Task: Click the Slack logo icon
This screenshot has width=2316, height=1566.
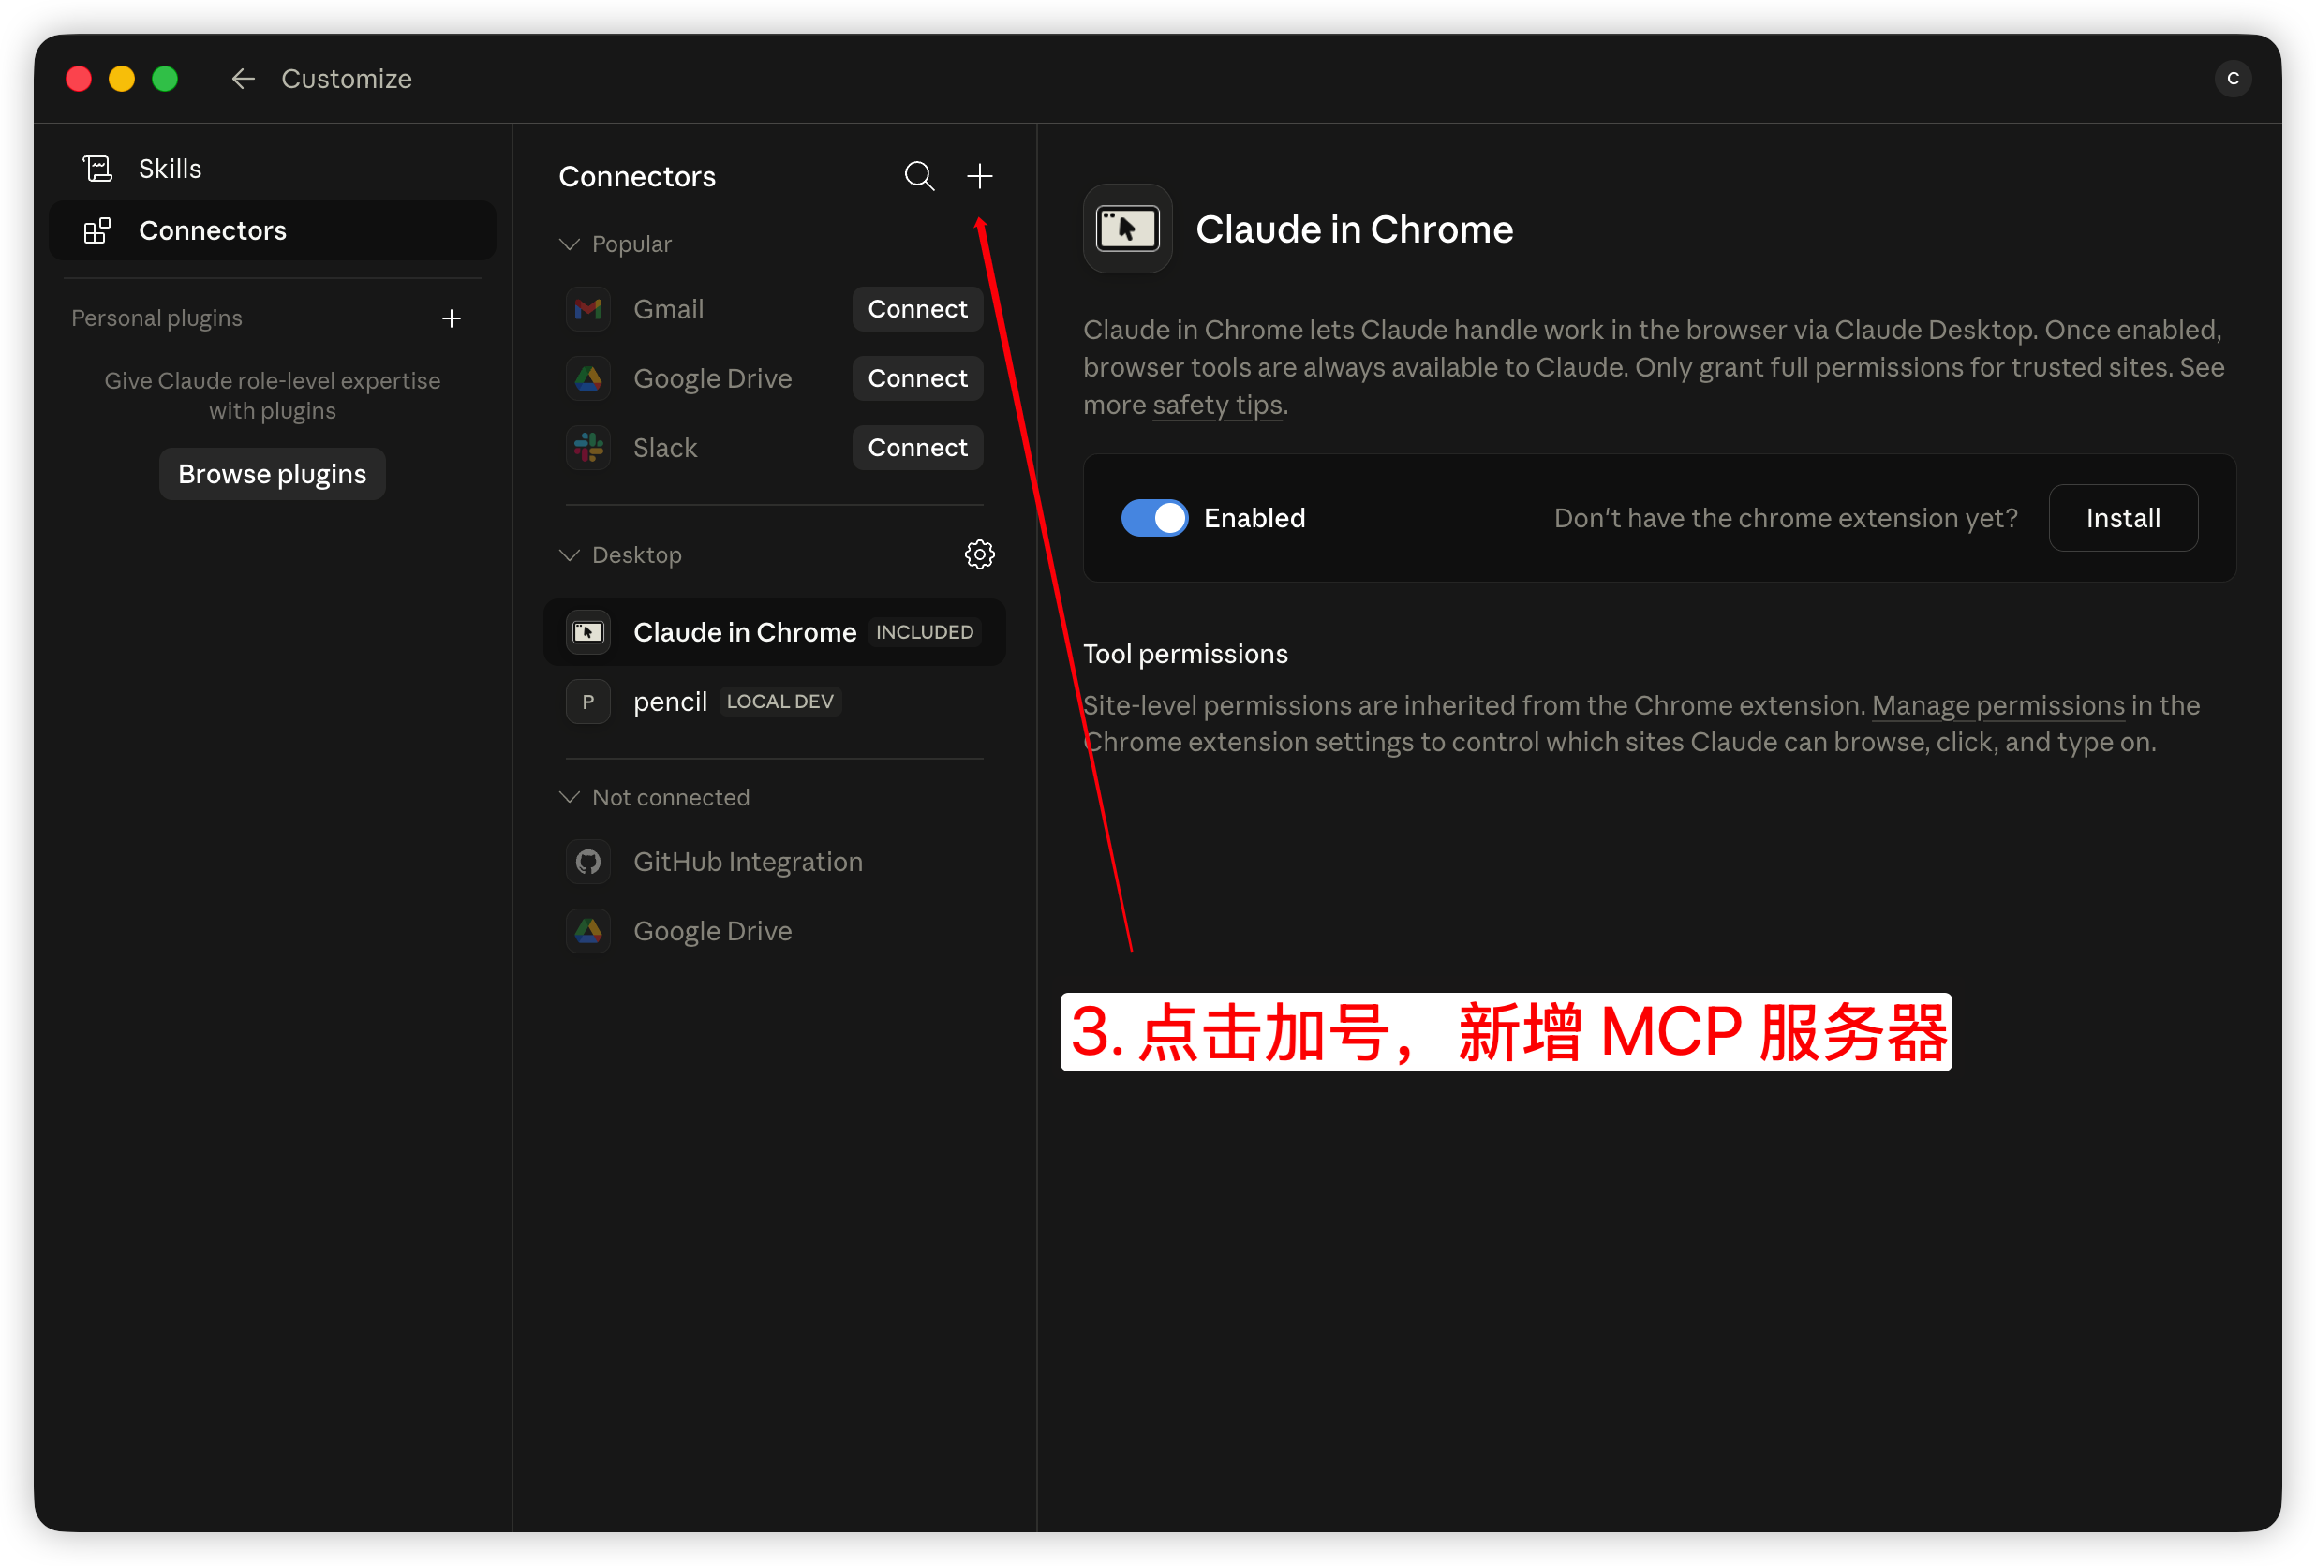Action: tap(588, 448)
